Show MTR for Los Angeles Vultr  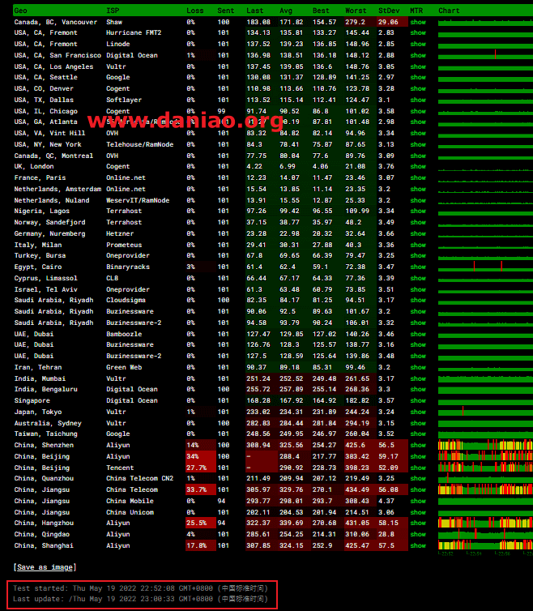(x=418, y=66)
